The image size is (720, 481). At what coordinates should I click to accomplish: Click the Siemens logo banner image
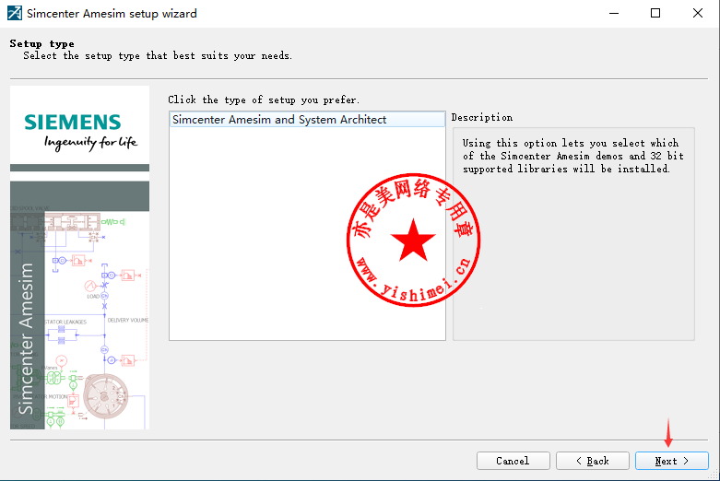pos(79,257)
